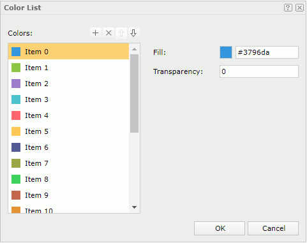Choose Item 6 with dark blue swatch
This screenshot has width=307, height=243.
tap(68, 147)
